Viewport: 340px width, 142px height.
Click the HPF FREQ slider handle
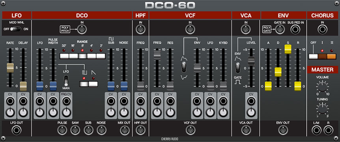click(140, 86)
